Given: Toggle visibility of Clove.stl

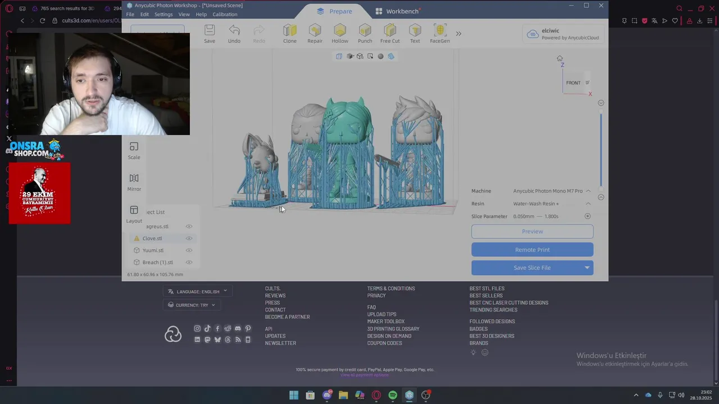Looking at the screenshot, I should point(189,238).
